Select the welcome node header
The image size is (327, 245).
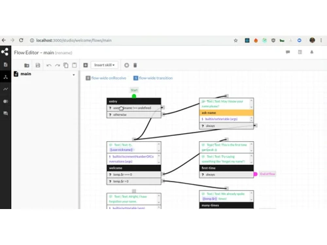coord(134,168)
